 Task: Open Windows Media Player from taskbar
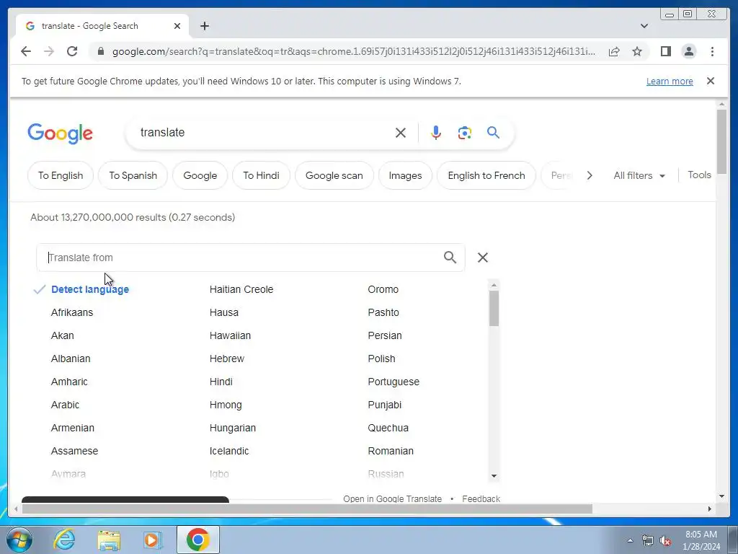coord(151,540)
